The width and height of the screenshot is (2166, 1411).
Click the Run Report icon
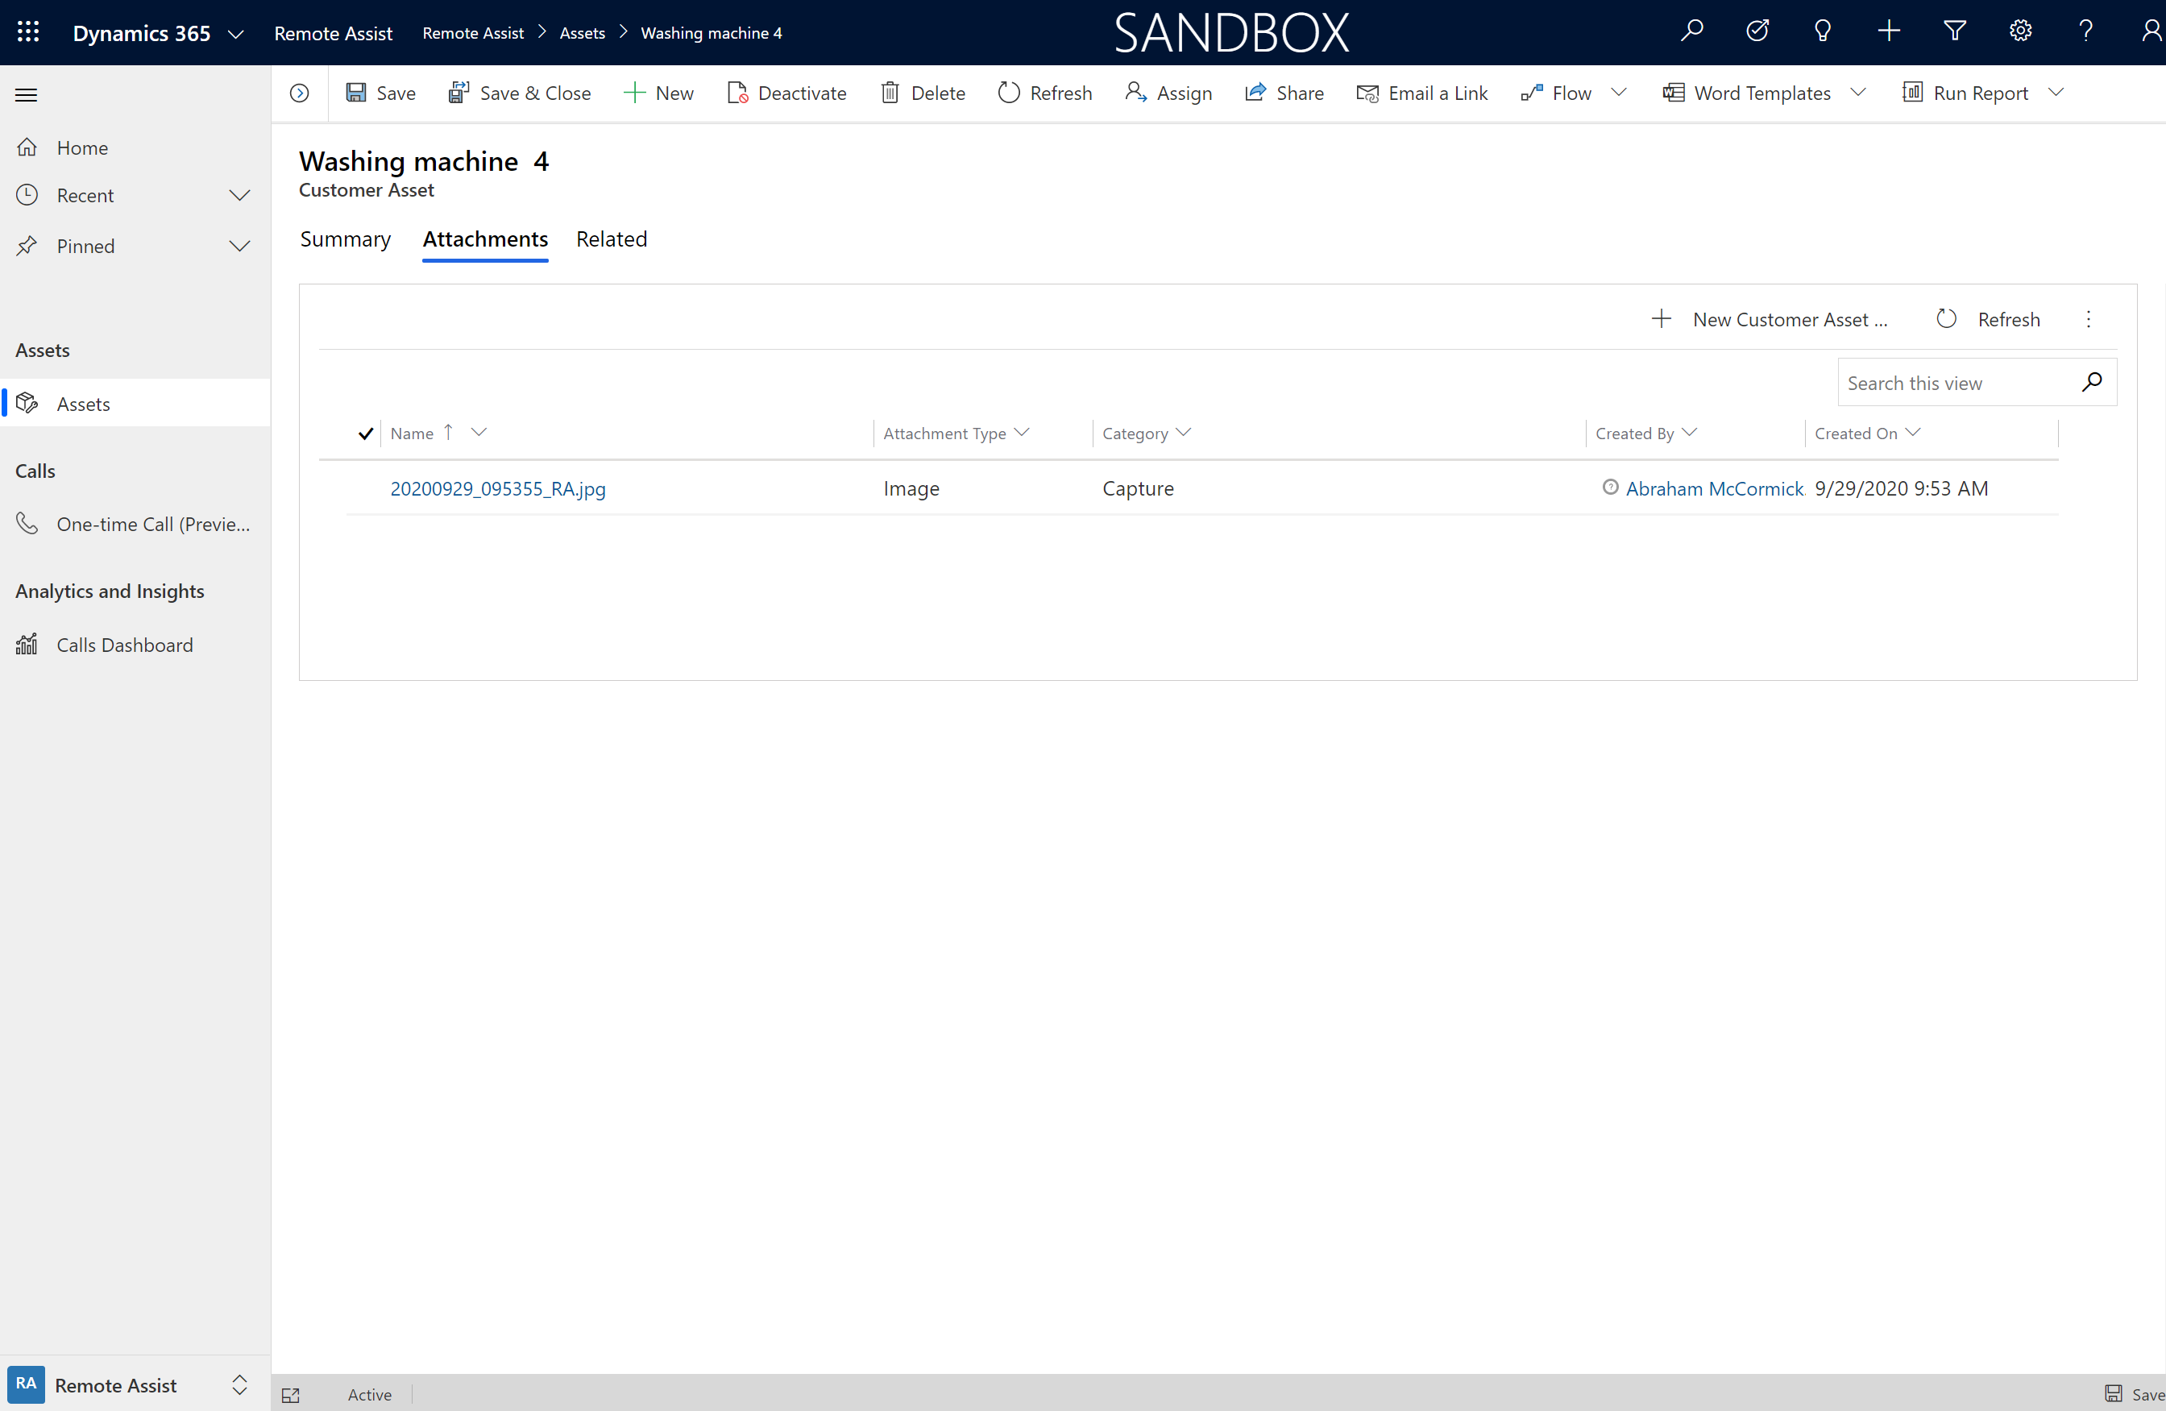[x=1912, y=93]
